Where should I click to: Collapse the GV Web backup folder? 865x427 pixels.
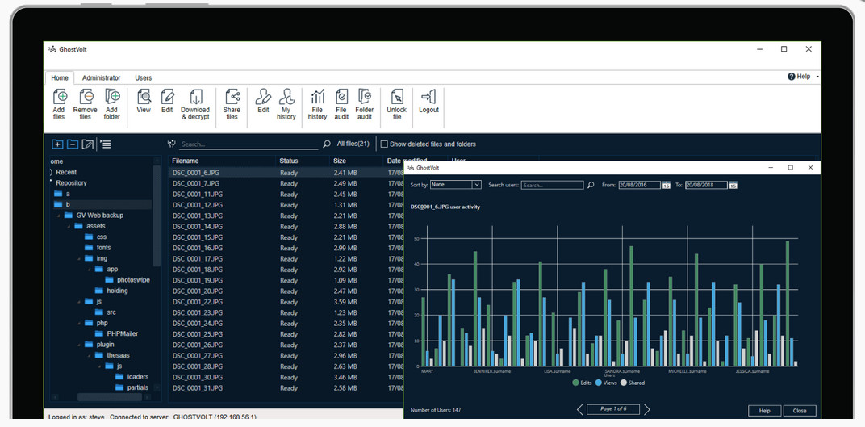59,216
